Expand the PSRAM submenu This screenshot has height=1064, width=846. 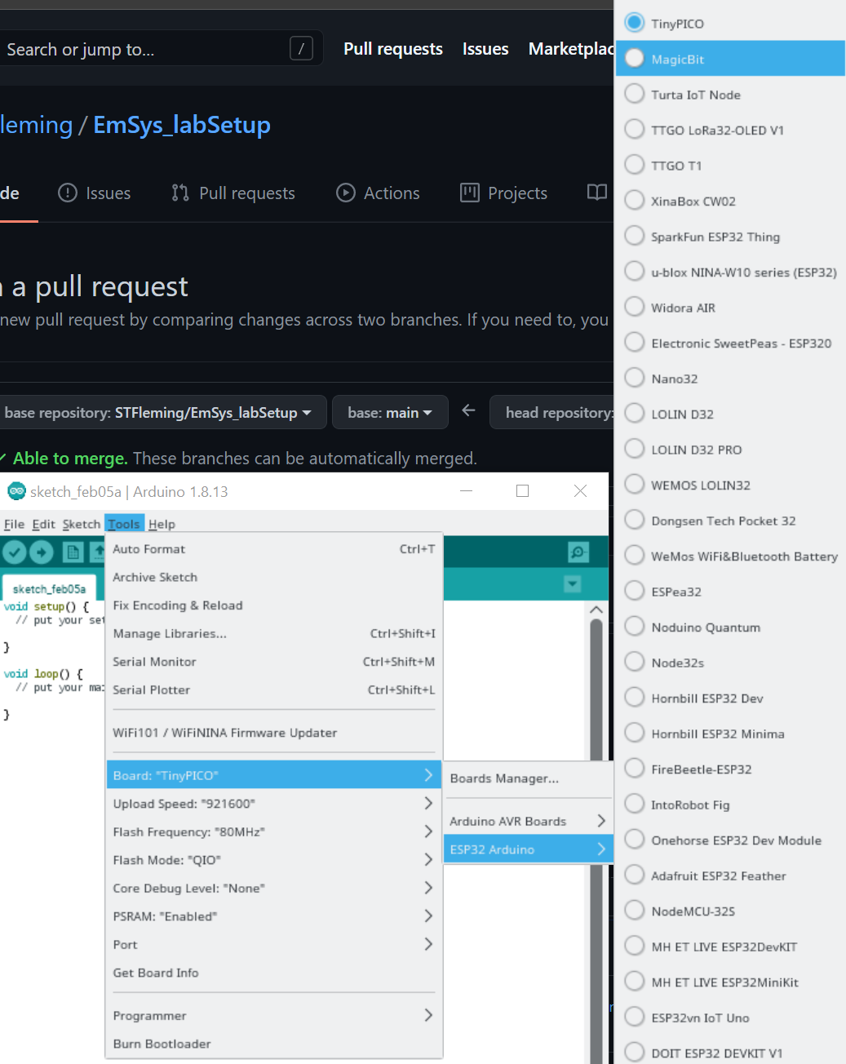(x=274, y=916)
